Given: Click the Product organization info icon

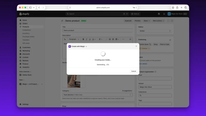Looking at the screenshot, I should pos(156,72).
